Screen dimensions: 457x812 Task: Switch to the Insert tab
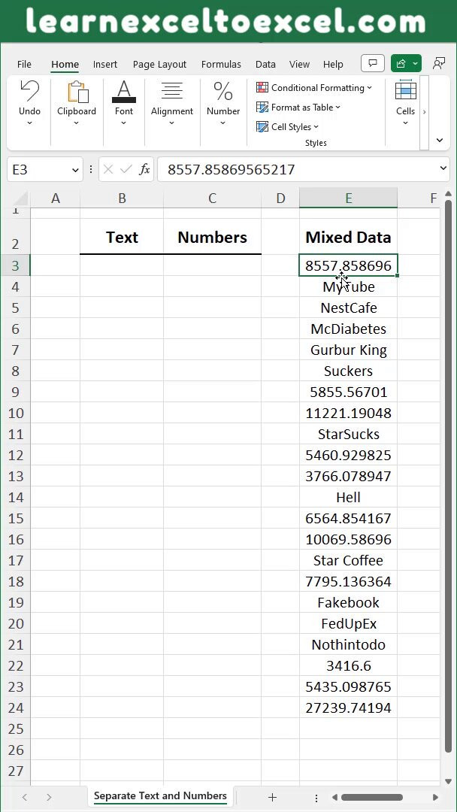coord(105,64)
